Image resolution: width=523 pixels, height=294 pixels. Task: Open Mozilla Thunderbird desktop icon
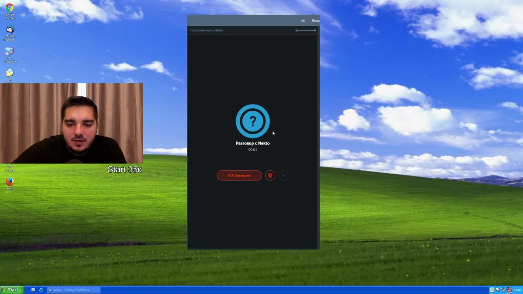tap(10, 33)
